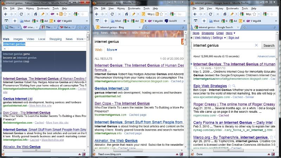Expand bookmarks overflow chevron in Google window

(276, 21)
